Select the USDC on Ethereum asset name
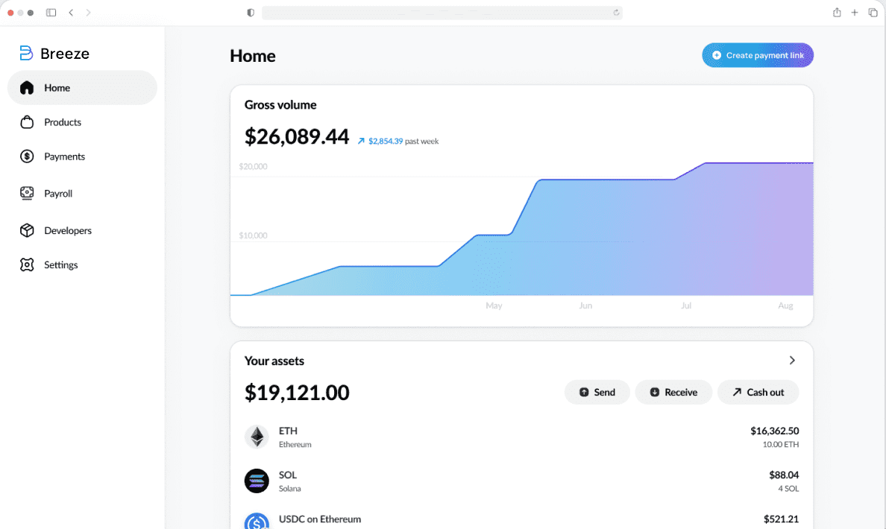This screenshot has width=886, height=529. (x=320, y=519)
